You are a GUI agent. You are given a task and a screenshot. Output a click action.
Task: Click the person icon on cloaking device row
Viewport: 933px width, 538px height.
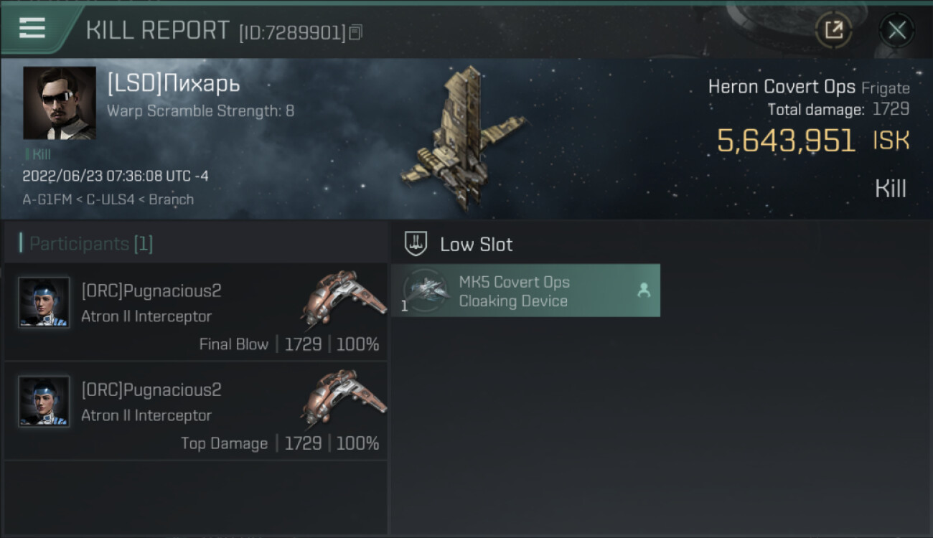coord(644,291)
